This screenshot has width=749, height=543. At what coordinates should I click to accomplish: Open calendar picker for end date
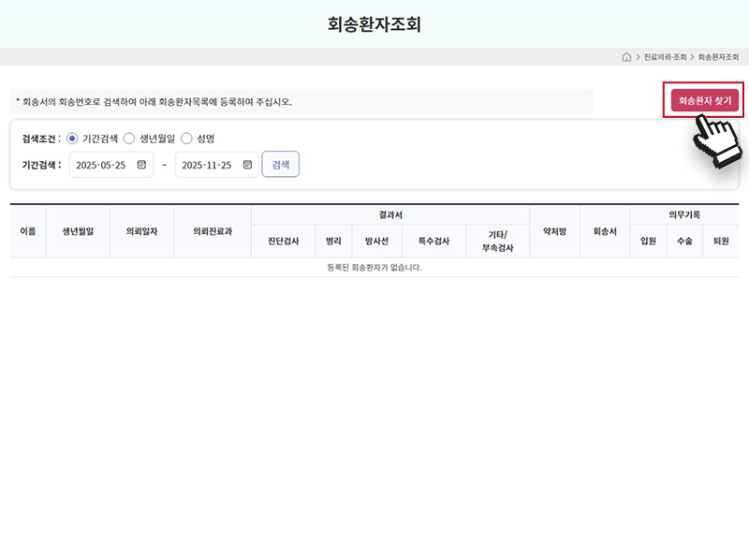click(x=247, y=165)
